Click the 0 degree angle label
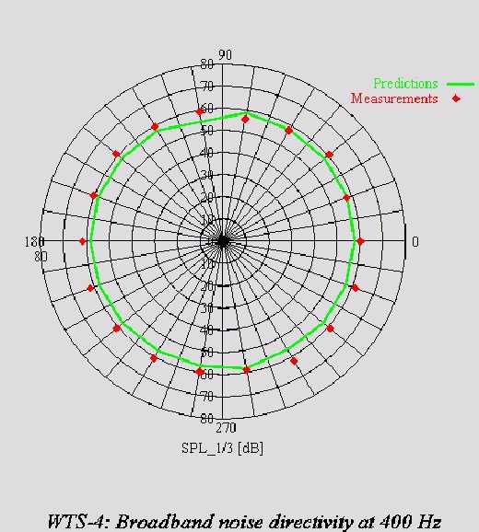Viewport: 479px width, 532px height. pyautogui.click(x=415, y=241)
